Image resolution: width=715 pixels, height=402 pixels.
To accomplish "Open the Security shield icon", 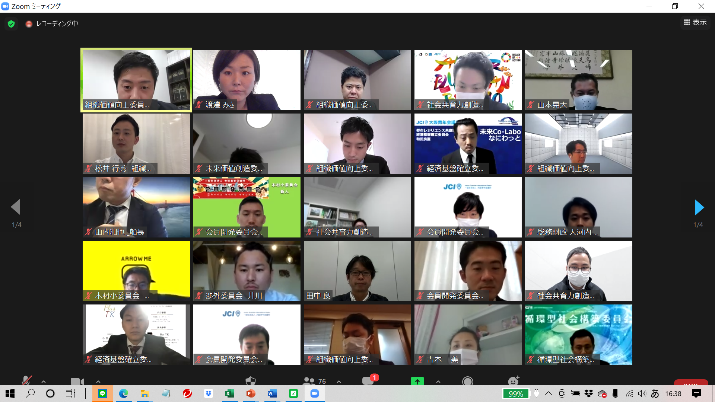I will [x=251, y=381].
